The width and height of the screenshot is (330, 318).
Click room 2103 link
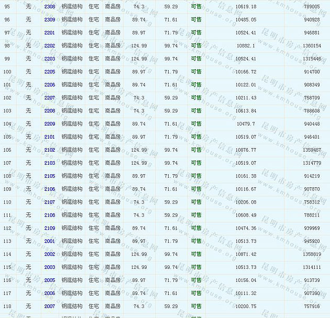[x=49, y=163]
